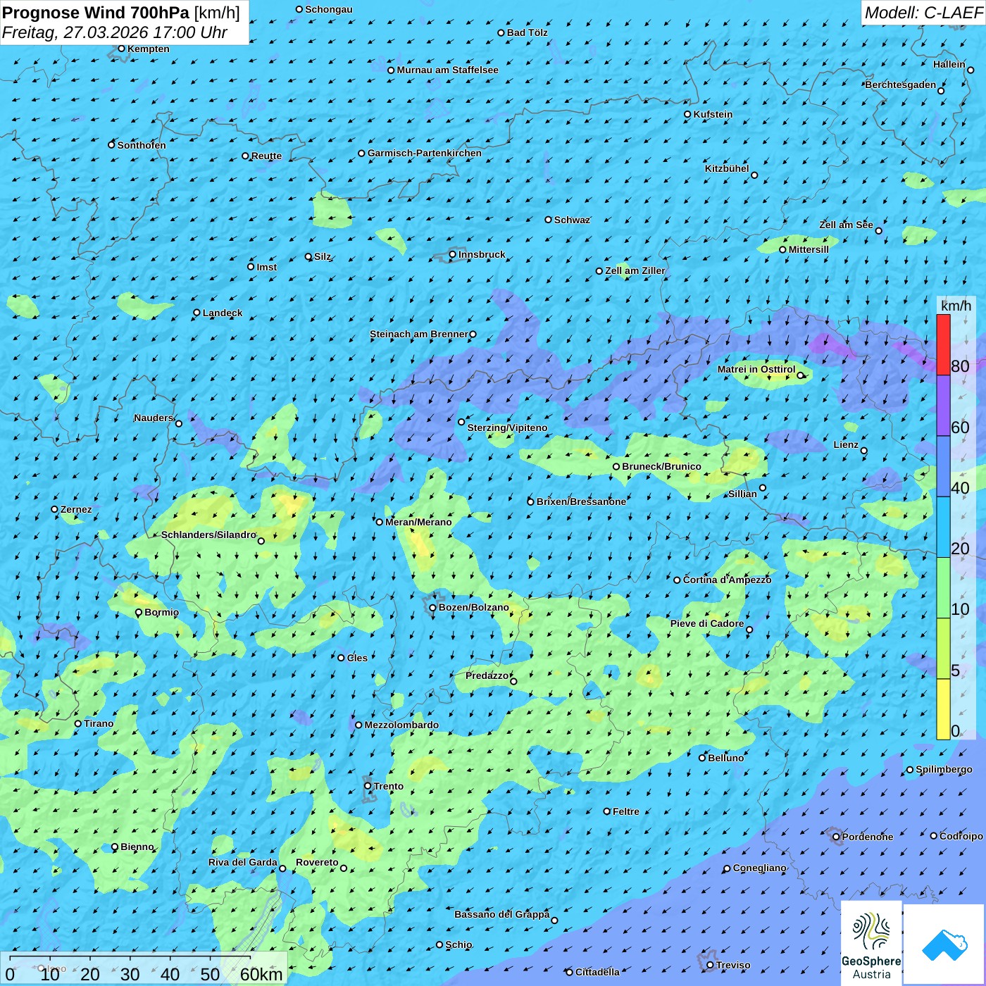Click the 'Modell: C-LAEF' label
Image resolution: width=986 pixels, height=986 pixels.
pyautogui.click(x=923, y=12)
